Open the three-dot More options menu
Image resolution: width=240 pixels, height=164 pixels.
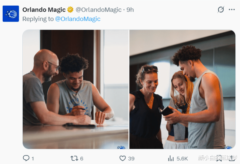coord(232,10)
